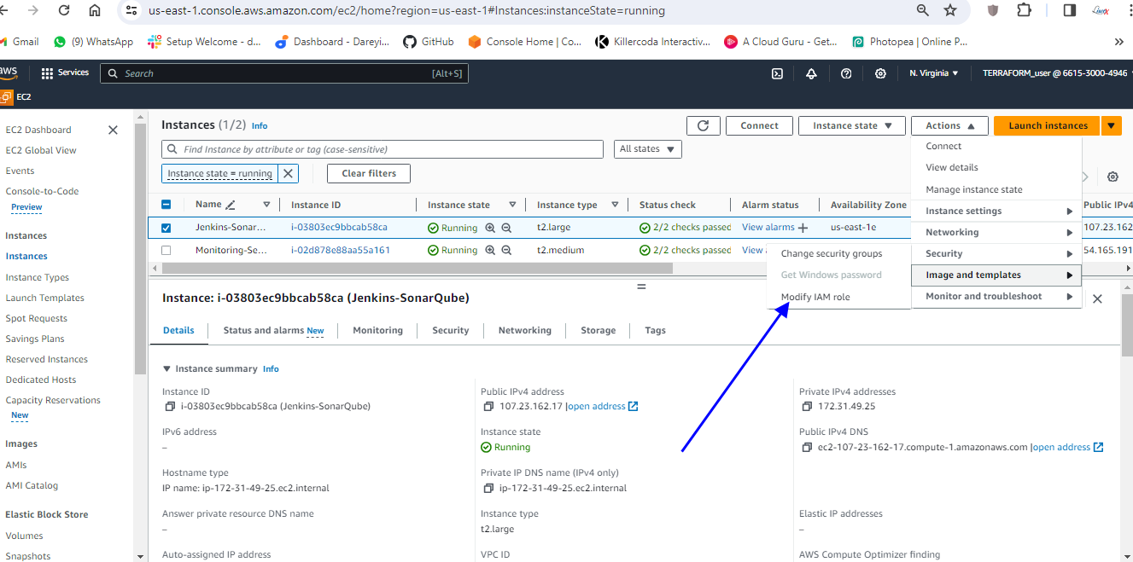Copy the Instance ID in instance summary
Image resolution: width=1133 pixels, height=562 pixels.
point(169,407)
